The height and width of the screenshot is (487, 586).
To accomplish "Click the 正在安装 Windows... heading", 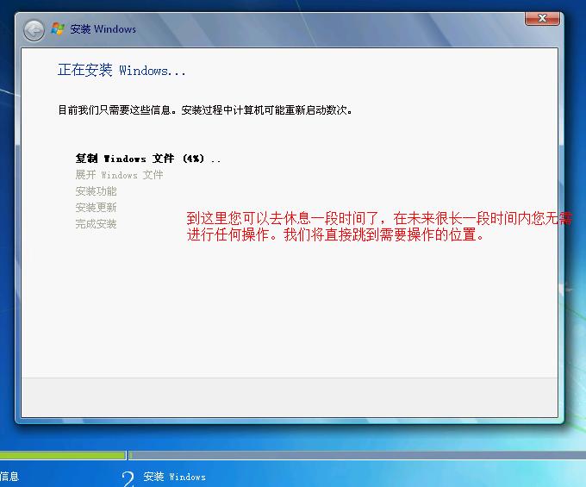I will (x=122, y=71).
